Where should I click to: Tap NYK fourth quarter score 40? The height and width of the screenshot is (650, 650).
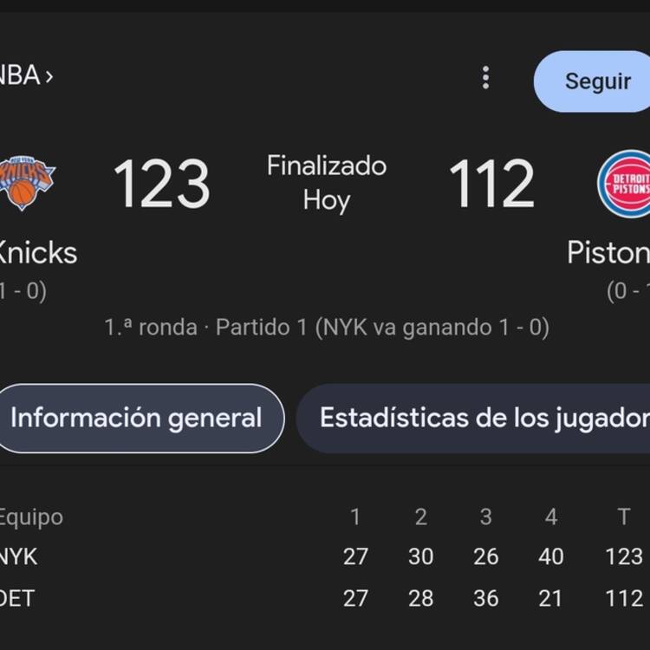point(550,556)
